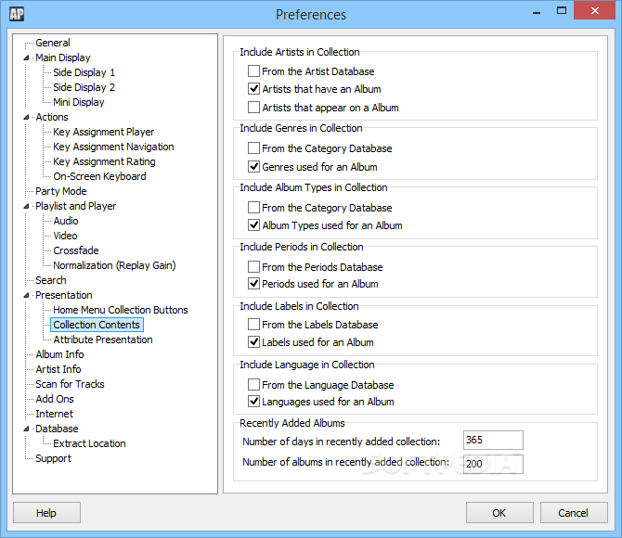Viewport: 622px width, 538px height.
Task: Select Side Display 1
Action: tap(84, 72)
